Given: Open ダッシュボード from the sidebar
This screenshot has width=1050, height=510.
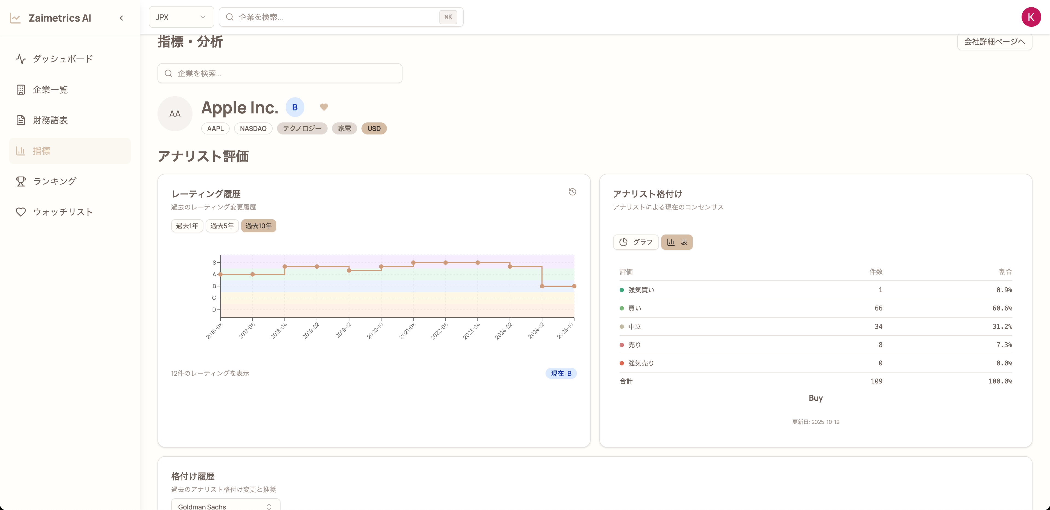Looking at the screenshot, I should [x=63, y=59].
